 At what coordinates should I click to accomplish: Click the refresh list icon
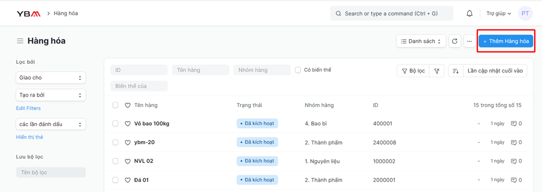click(455, 41)
